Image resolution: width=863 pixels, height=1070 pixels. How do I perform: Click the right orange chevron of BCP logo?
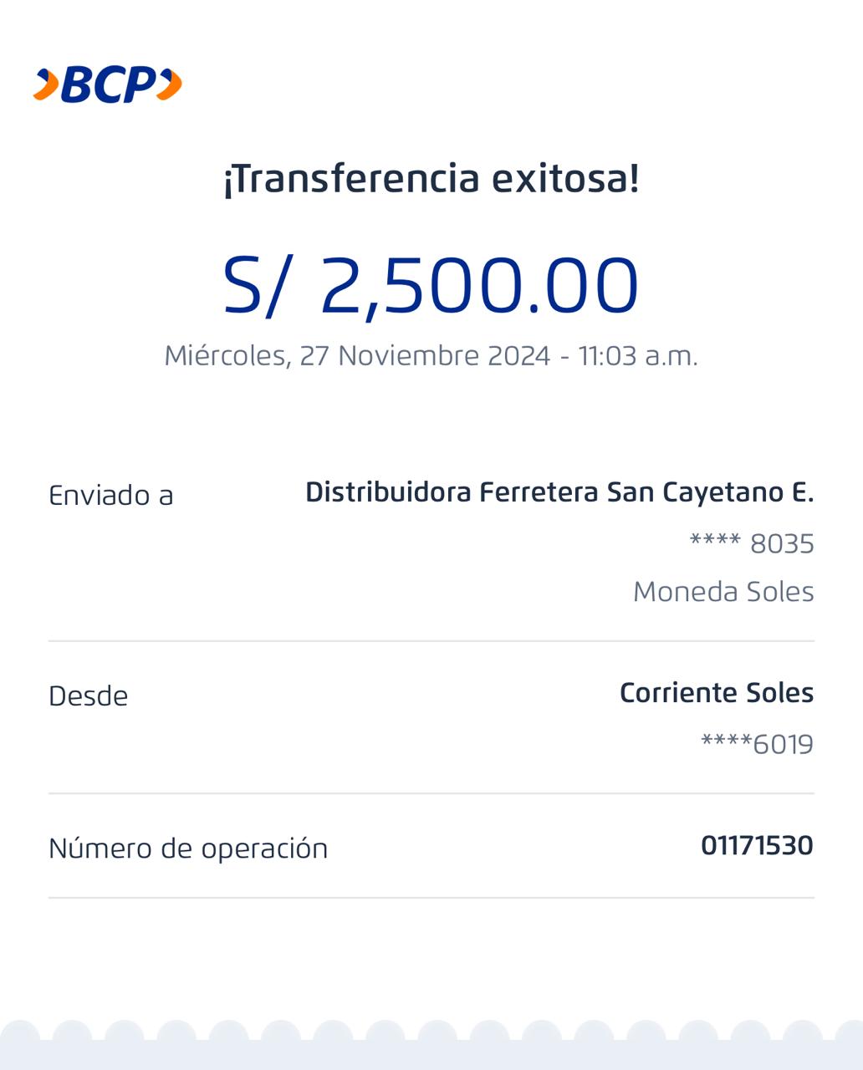point(170,85)
